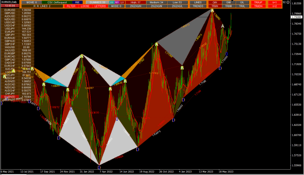Select the XAUUSD symbol row

(18, 51)
